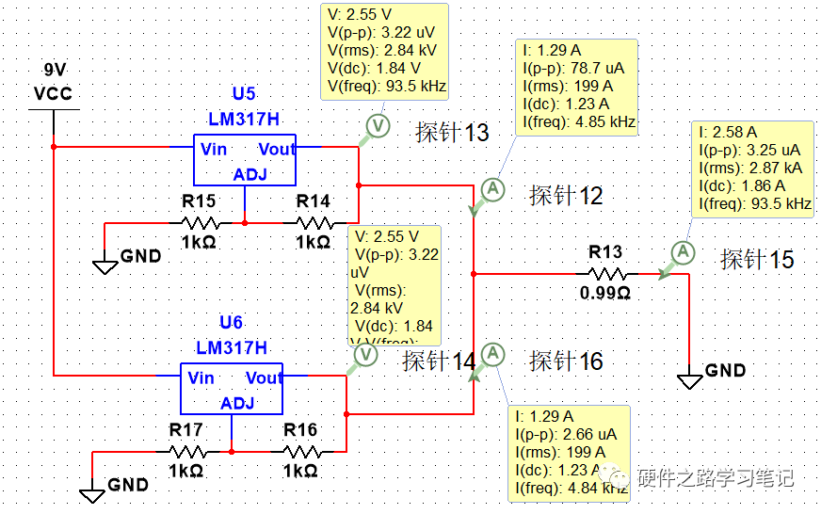821x514 pixels.
Task: Click the current probe icon beside 探针15
Action: pyautogui.click(x=683, y=252)
